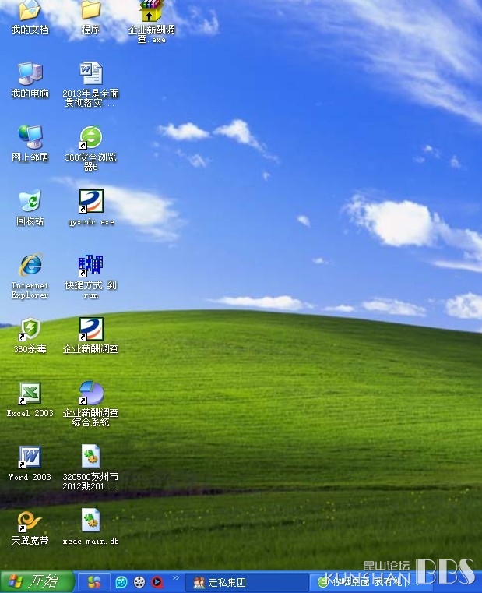Switch to 走私集团 taskbar window

coord(247,582)
